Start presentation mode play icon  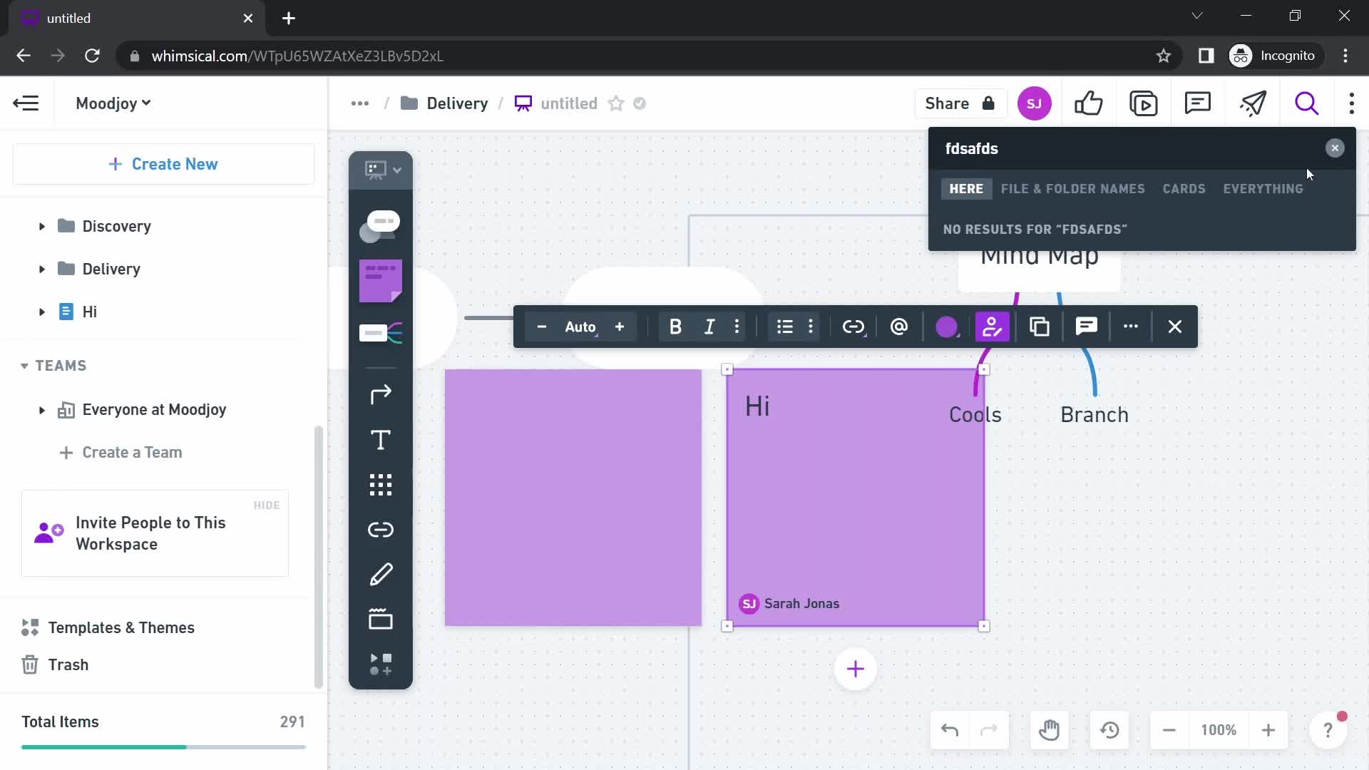(1144, 103)
